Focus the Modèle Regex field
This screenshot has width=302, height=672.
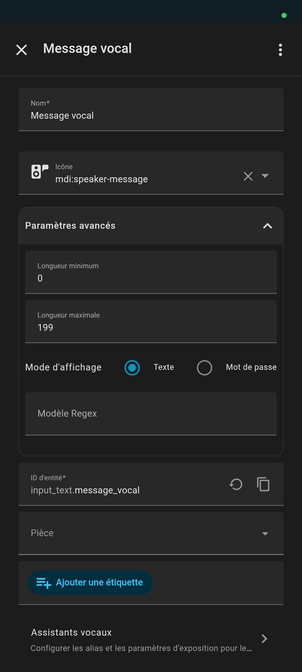click(x=151, y=414)
